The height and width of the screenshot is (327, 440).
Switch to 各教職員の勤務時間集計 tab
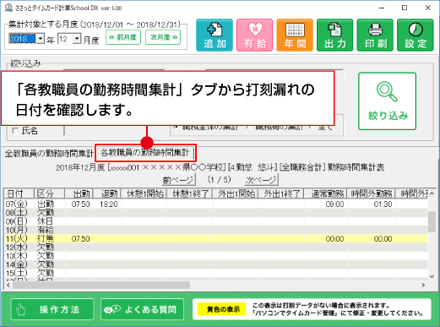point(145,153)
